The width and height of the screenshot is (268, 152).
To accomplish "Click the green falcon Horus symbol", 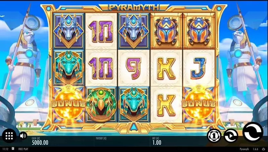I will tap(101, 104).
